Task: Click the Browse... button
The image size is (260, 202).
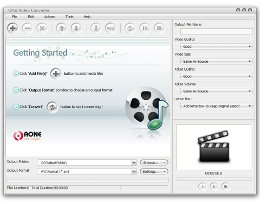Action: (x=154, y=163)
